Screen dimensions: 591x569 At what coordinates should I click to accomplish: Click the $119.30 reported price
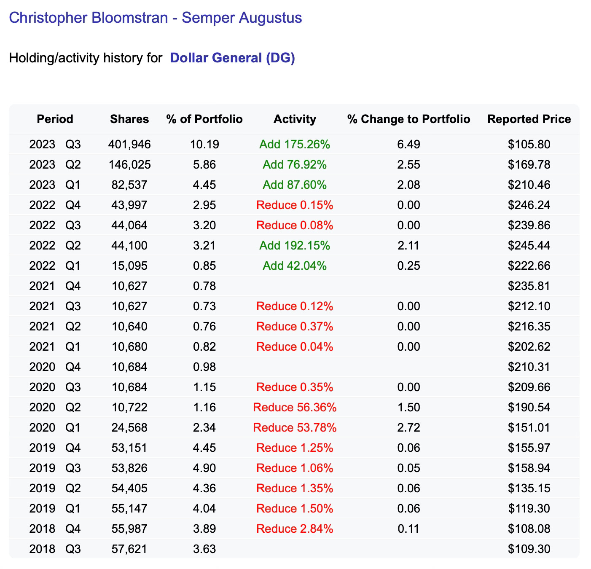coord(529,509)
